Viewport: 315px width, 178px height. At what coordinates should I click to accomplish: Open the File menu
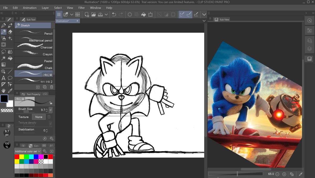click(x=5, y=8)
